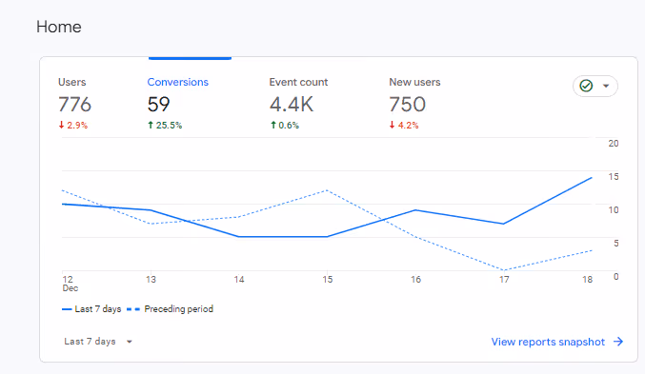This screenshot has height=374, width=645.
Task: Click the Last 7 days legend entry
Action: [91, 309]
